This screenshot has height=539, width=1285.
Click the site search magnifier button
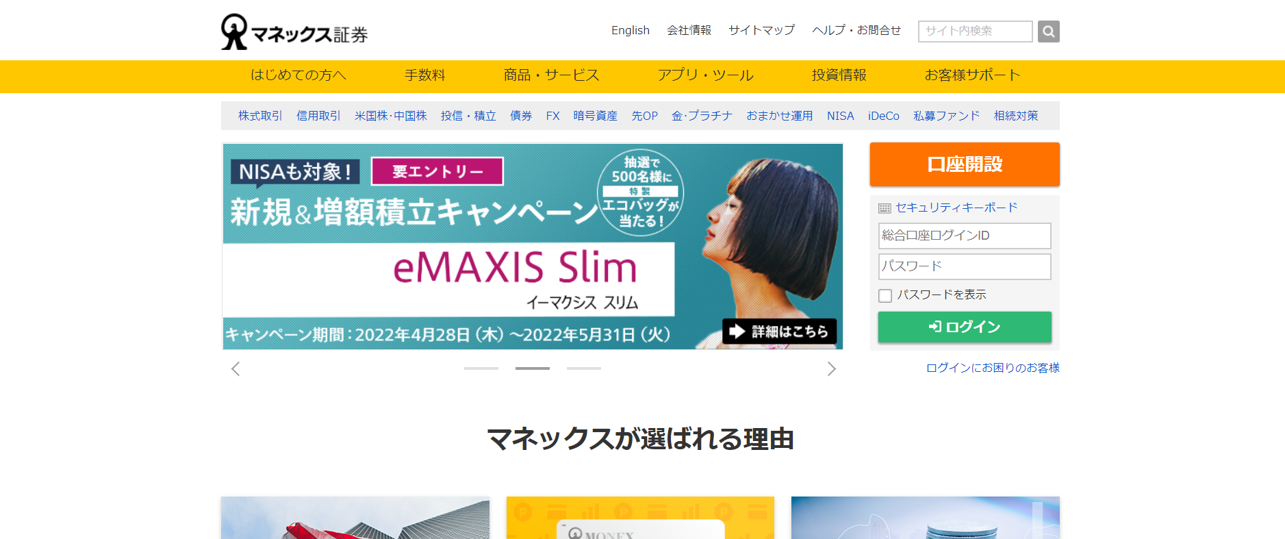1048,32
